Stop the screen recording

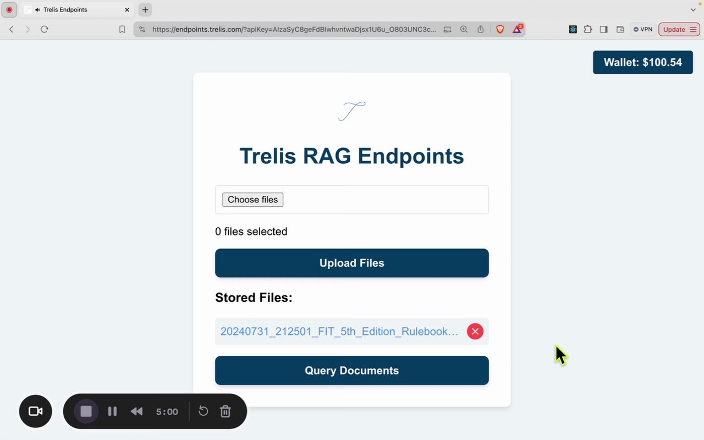click(x=86, y=411)
